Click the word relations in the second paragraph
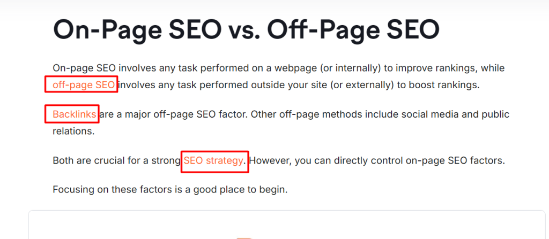The image size is (549, 239). point(74,131)
